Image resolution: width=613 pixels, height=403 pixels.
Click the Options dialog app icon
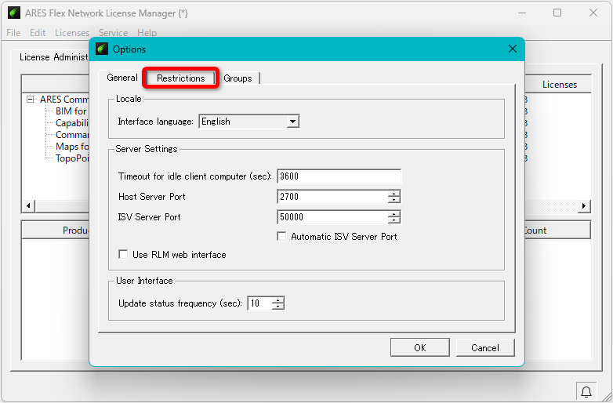click(x=102, y=49)
